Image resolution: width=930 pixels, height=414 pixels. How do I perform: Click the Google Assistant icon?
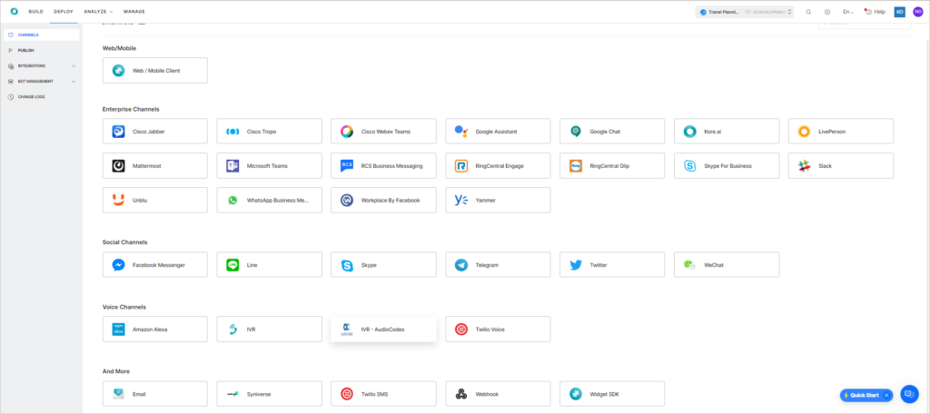461,132
